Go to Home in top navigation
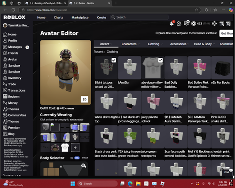The width and height of the screenshot is (235, 188). pos(41,17)
